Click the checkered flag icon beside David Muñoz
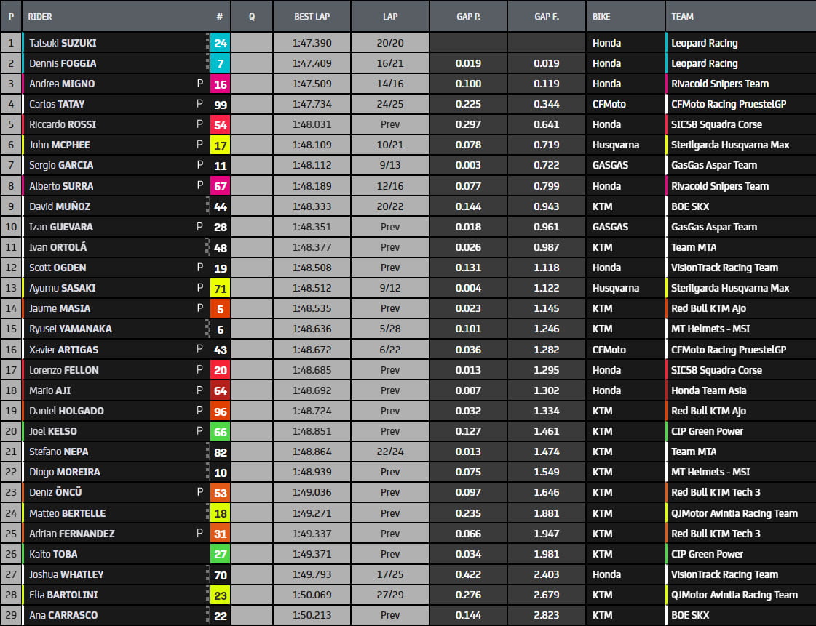 point(208,206)
